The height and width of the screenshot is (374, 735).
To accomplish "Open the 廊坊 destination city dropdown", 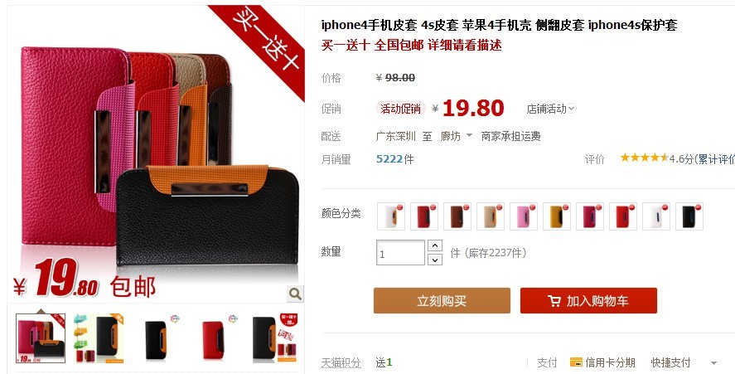I will point(456,136).
